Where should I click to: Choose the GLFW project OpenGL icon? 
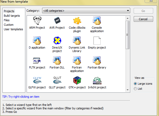click(x=37, y=80)
